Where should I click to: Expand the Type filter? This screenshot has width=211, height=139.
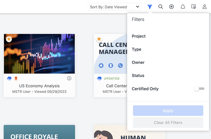(x=137, y=49)
